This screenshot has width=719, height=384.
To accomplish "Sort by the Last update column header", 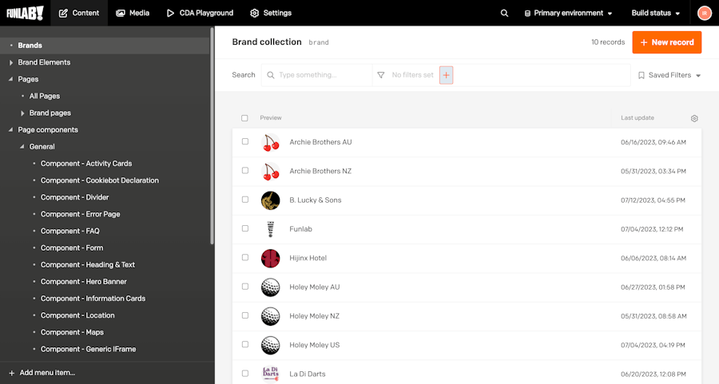I will (x=638, y=118).
